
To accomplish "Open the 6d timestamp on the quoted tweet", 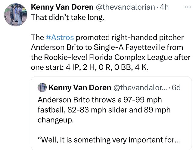I will tap(176, 88).
